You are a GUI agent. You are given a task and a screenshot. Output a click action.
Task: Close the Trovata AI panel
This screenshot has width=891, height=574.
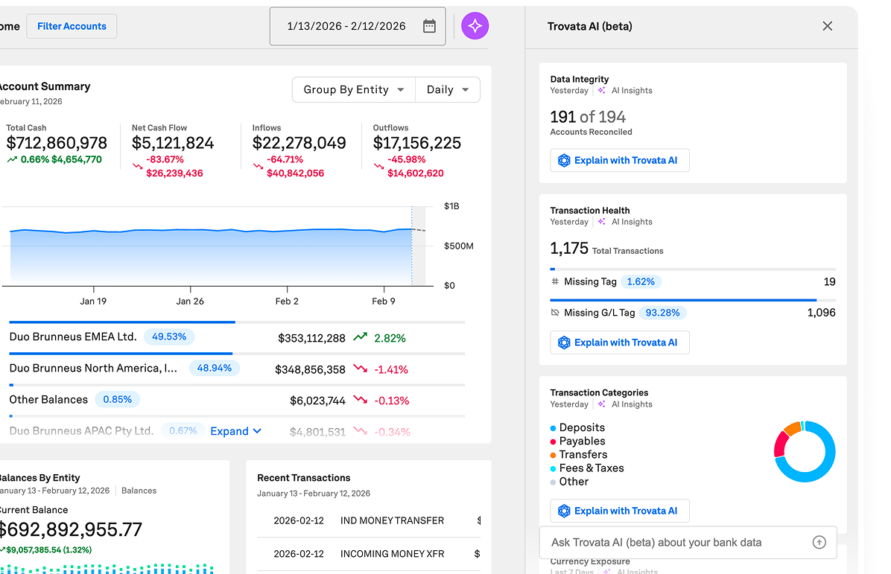coord(827,26)
